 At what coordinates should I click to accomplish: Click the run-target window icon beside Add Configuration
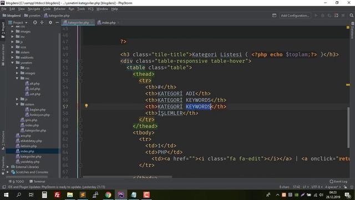[274, 16]
